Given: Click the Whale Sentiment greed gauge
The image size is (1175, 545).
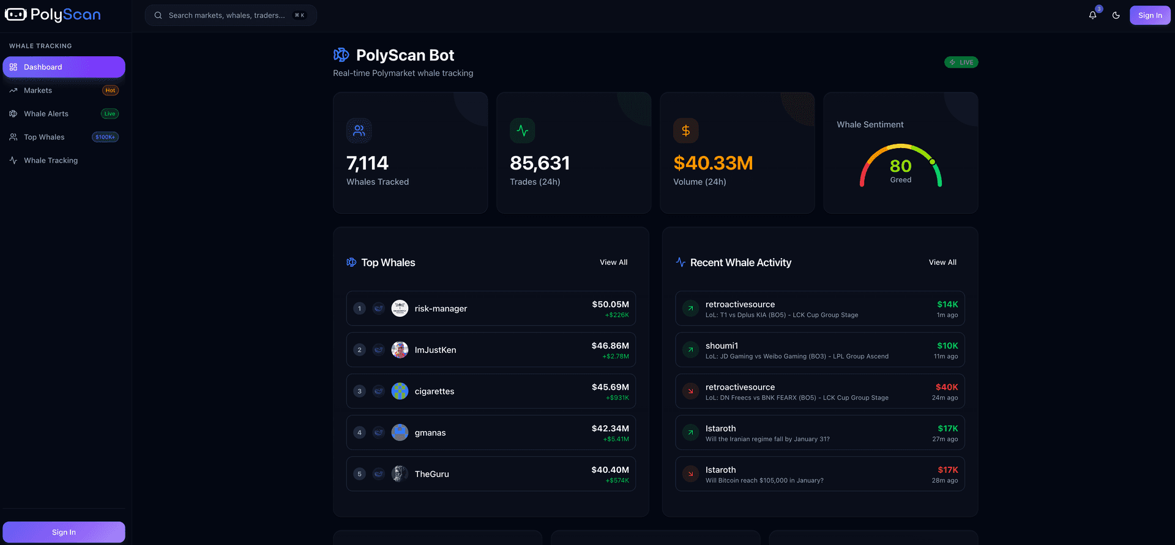Looking at the screenshot, I should coord(900,166).
